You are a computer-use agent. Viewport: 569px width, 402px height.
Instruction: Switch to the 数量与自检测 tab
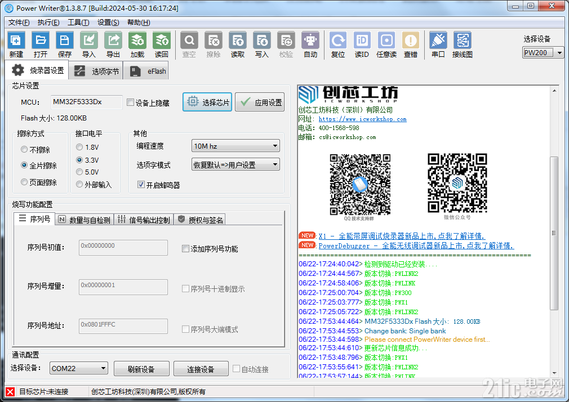pos(85,220)
